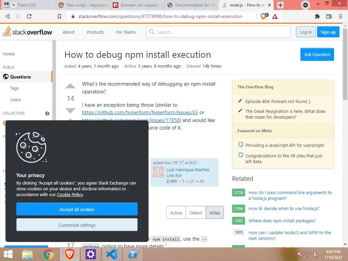The image size is (348, 261).
Task: Switch to the Piano (20) tab
Action: tap(28, 5)
